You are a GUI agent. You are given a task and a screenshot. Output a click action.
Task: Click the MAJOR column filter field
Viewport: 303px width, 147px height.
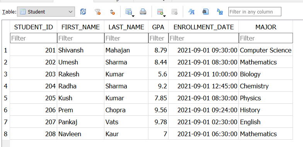pyautogui.click(x=266, y=38)
